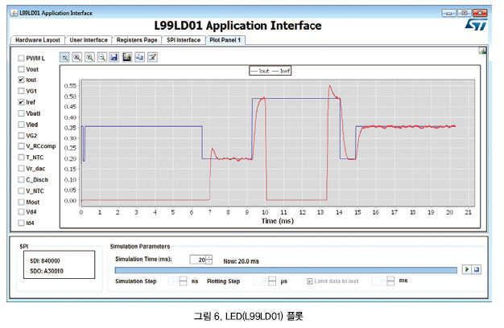Select the Plot Panel 1 tab

coord(225,40)
